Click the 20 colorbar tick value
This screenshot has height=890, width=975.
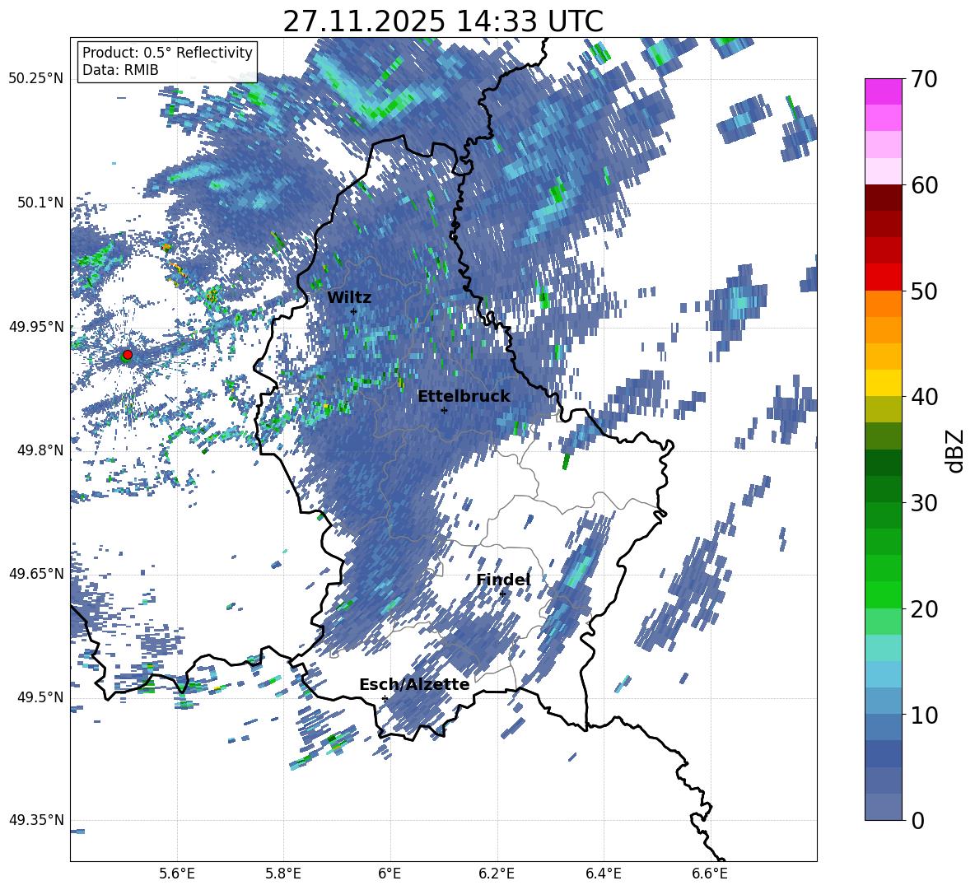(x=924, y=609)
